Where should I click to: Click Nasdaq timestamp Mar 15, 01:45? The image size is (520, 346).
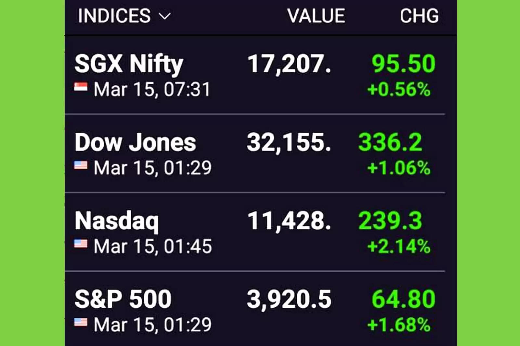(153, 246)
